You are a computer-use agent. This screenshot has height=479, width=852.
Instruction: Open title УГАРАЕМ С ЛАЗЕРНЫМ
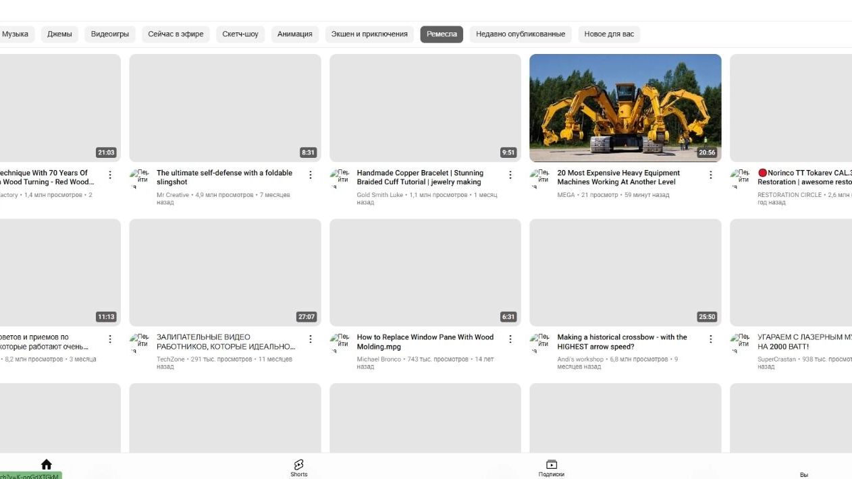coord(805,342)
